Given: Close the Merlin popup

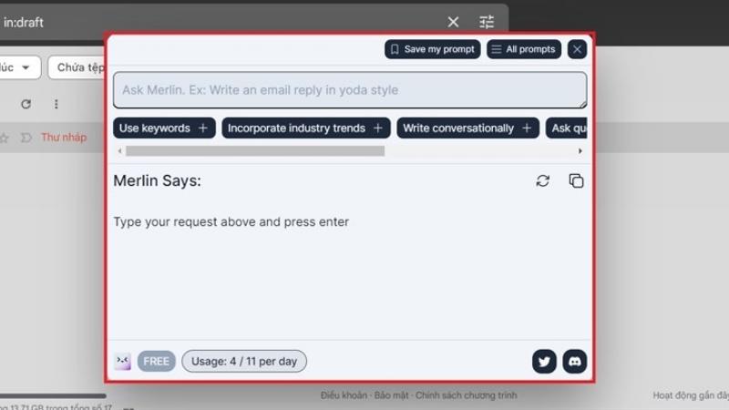Looking at the screenshot, I should click(577, 49).
